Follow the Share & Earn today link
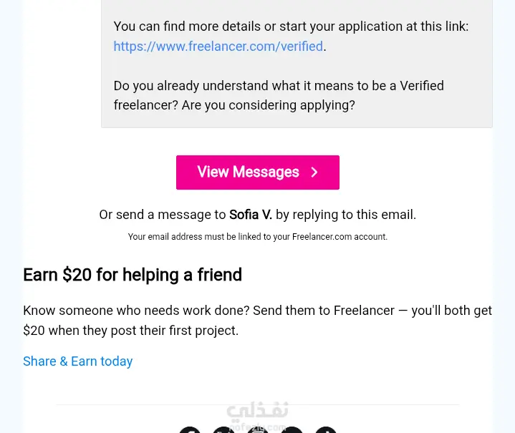This screenshot has width=515, height=433. click(x=77, y=361)
